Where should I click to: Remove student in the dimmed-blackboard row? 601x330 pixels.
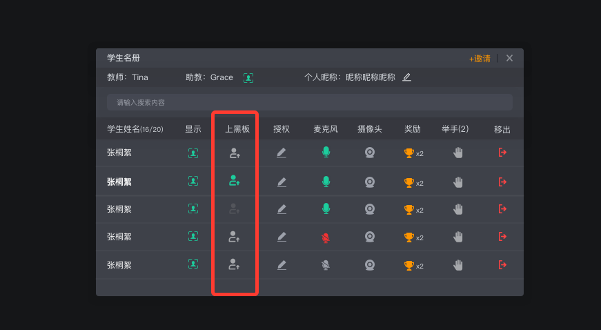[x=502, y=209]
